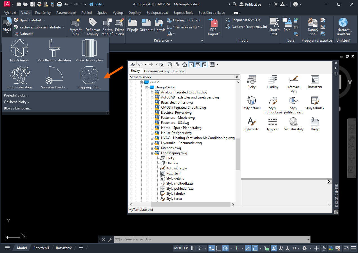This screenshot has height=253, width=358.
Task: Open Kótovací styly icon in content pane
Action: pyautogui.click(x=294, y=84)
